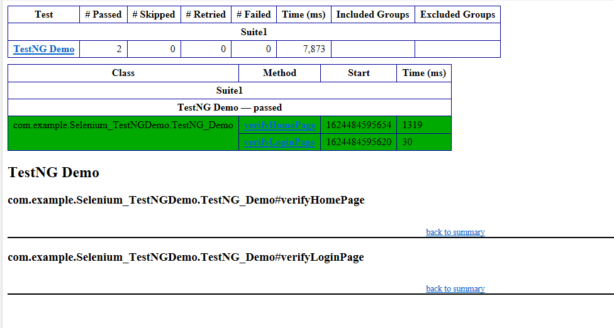Click the total time value 7,873
Image resolution: width=614 pixels, height=328 pixels.
(x=313, y=49)
